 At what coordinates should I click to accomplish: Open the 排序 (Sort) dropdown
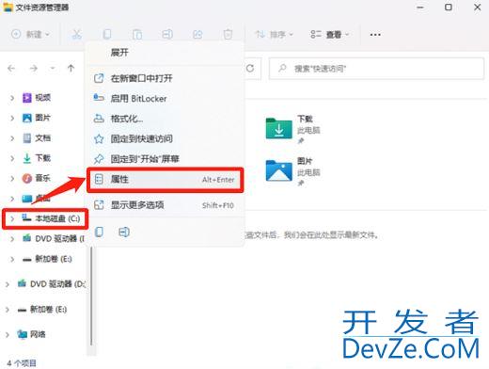click(275, 34)
